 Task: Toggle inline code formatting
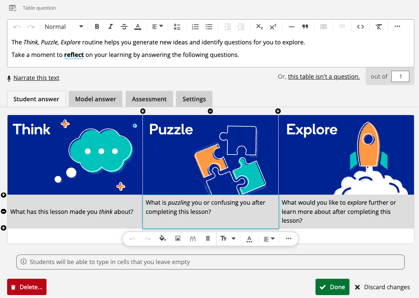click(x=360, y=27)
